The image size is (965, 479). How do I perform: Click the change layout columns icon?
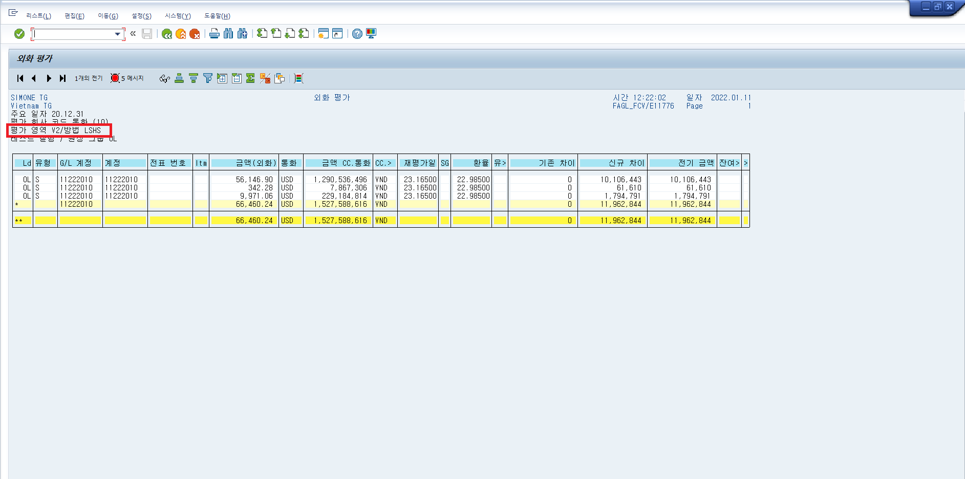click(299, 78)
